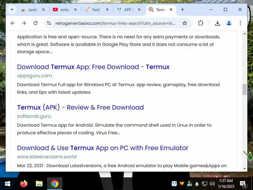Click appsguru.com site address
253x190 pixels.
click(34, 76)
